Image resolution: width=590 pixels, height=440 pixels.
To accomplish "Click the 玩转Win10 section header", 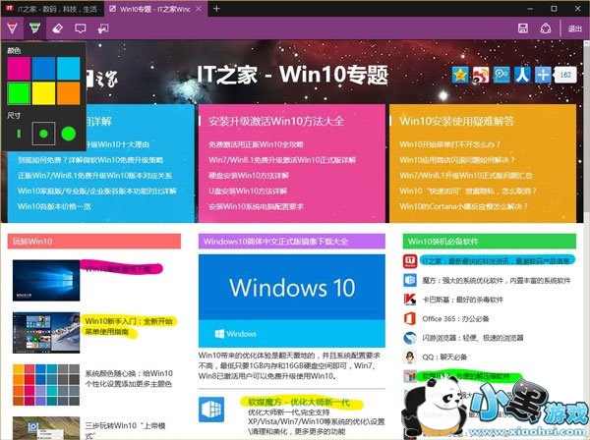I will tap(94, 242).
